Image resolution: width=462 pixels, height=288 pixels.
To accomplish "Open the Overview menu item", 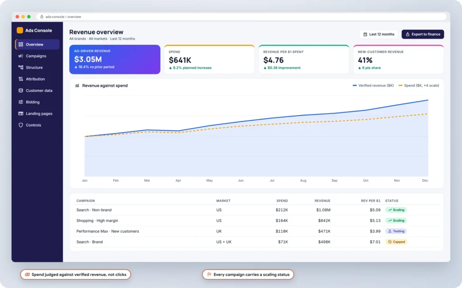I will pyautogui.click(x=37, y=45).
